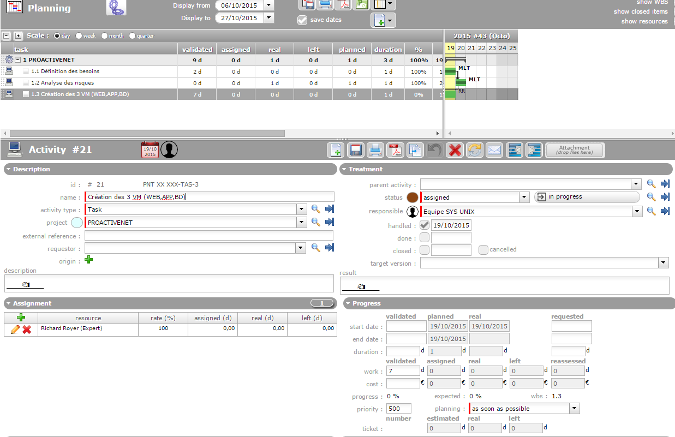Click the new activity icon in the Activity toolbar
Viewport: 675px width, 437px height.
coord(335,150)
